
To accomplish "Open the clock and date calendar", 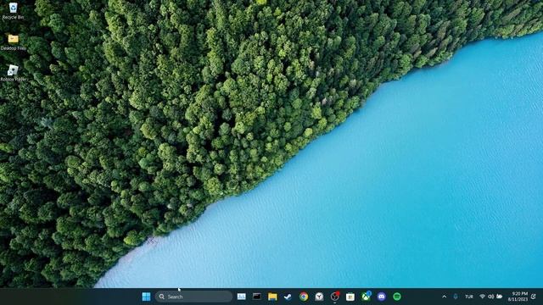I will [518, 297].
